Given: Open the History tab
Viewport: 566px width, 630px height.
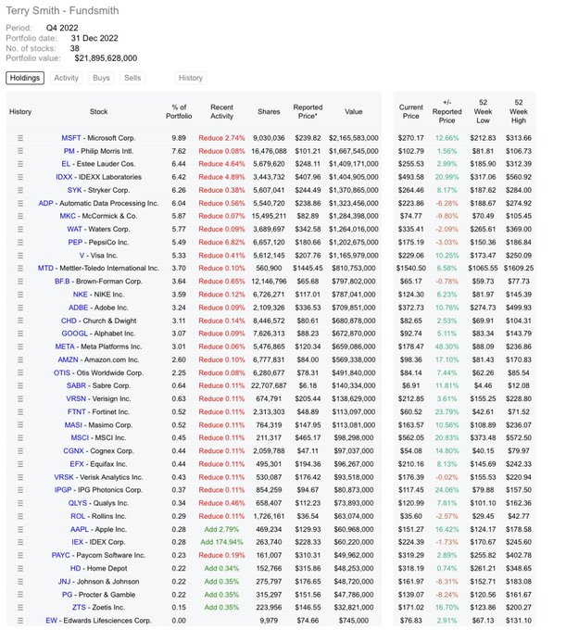Looking at the screenshot, I should pos(191,78).
